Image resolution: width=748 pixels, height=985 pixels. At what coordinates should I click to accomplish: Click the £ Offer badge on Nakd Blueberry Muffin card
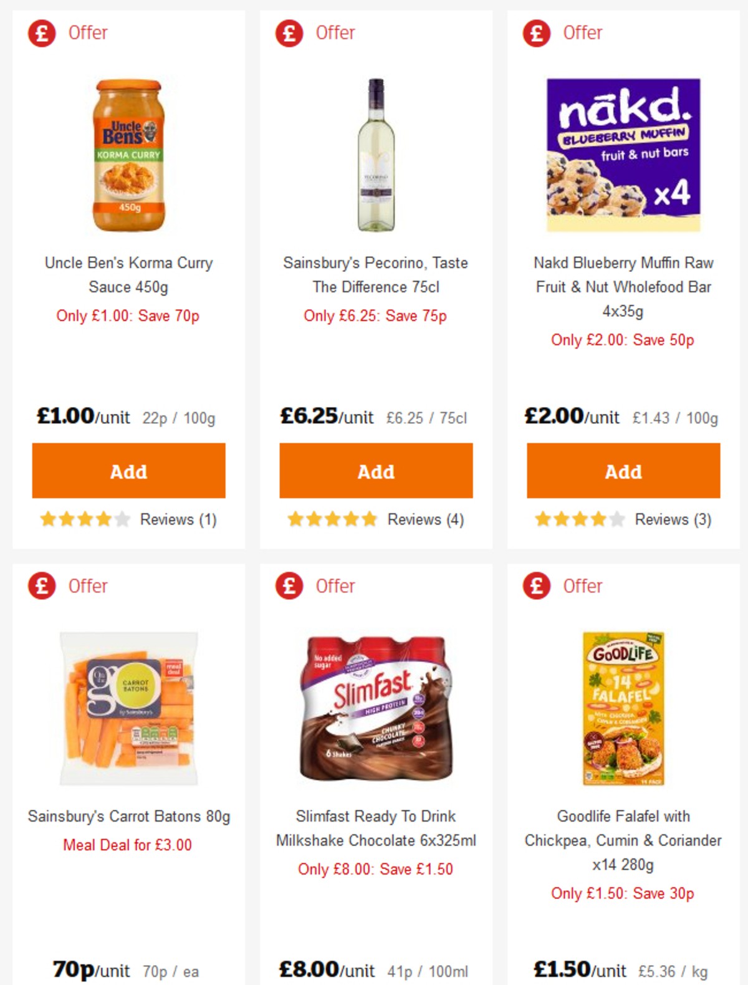tap(535, 33)
